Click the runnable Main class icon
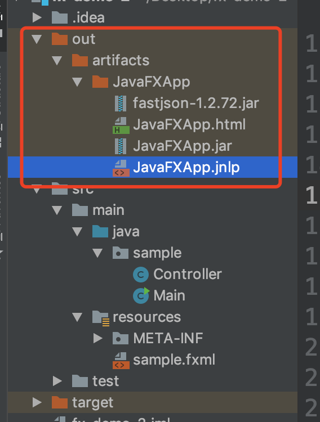 (x=141, y=295)
